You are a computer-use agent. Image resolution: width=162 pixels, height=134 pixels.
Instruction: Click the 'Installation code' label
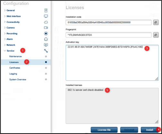73,17
